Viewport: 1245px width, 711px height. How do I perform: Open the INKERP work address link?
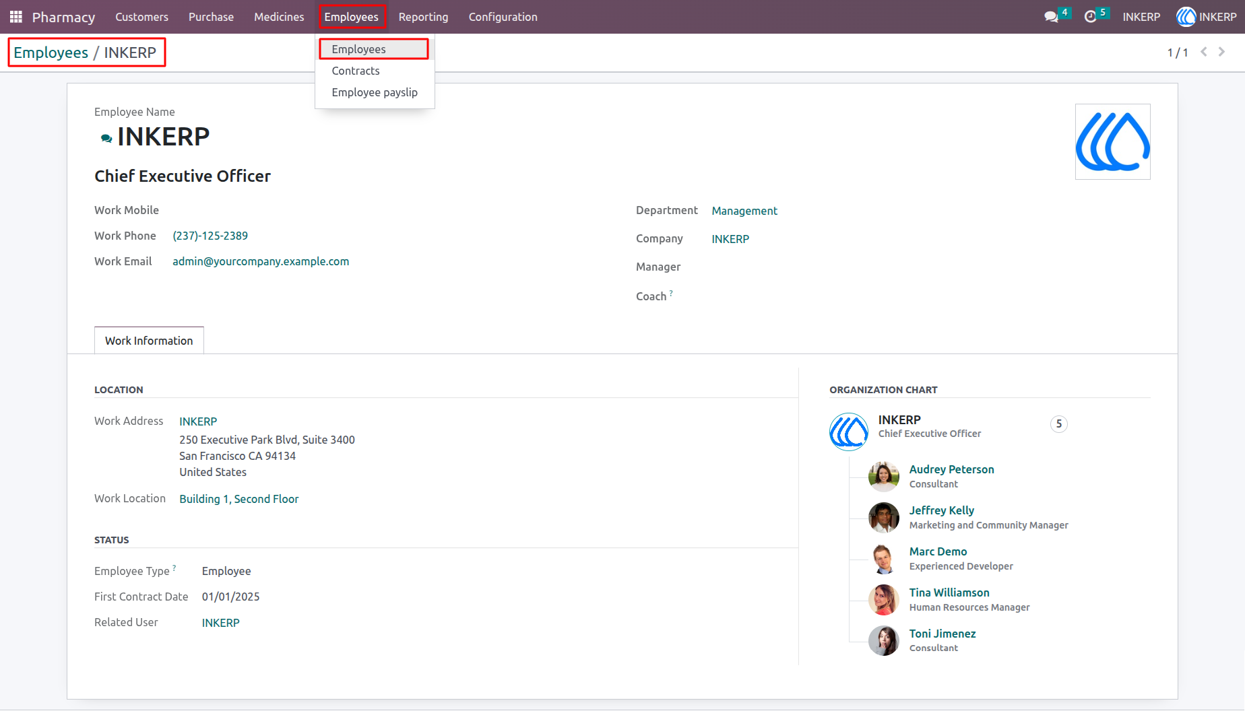click(198, 421)
